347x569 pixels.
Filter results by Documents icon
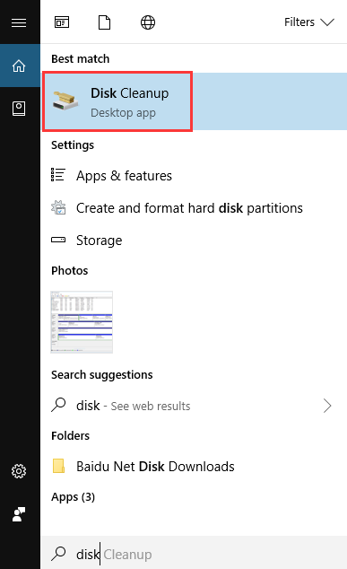tap(104, 22)
